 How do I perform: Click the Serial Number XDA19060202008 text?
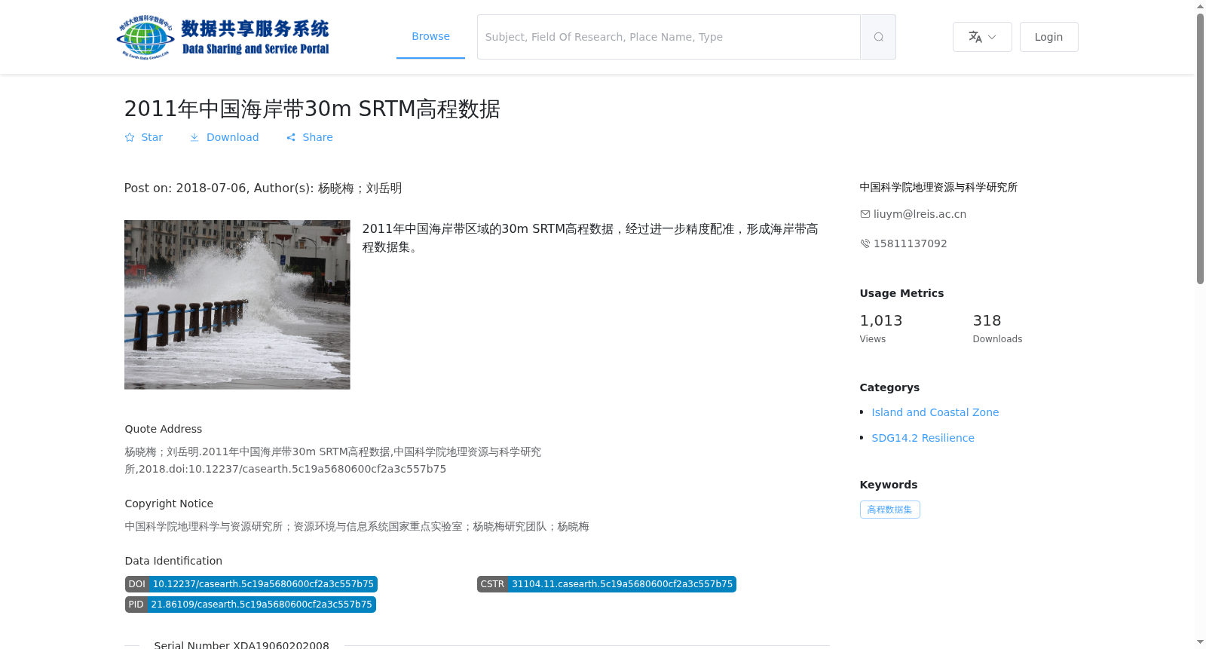click(x=241, y=644)
